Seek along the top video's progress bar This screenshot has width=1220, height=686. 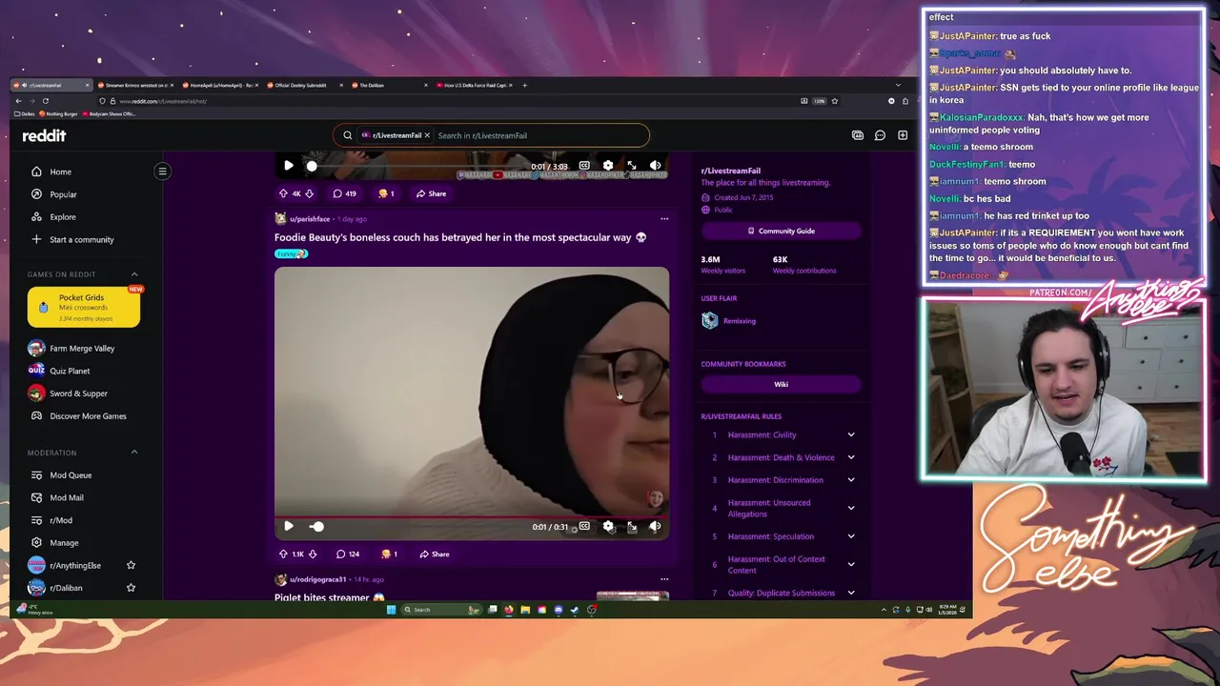click(415, 166)
